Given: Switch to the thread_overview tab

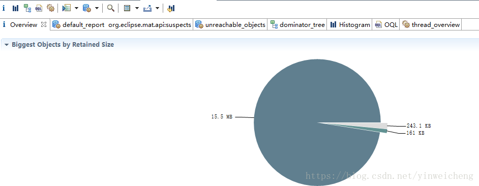Looking at the screenshot, I should tap(431, 25).
